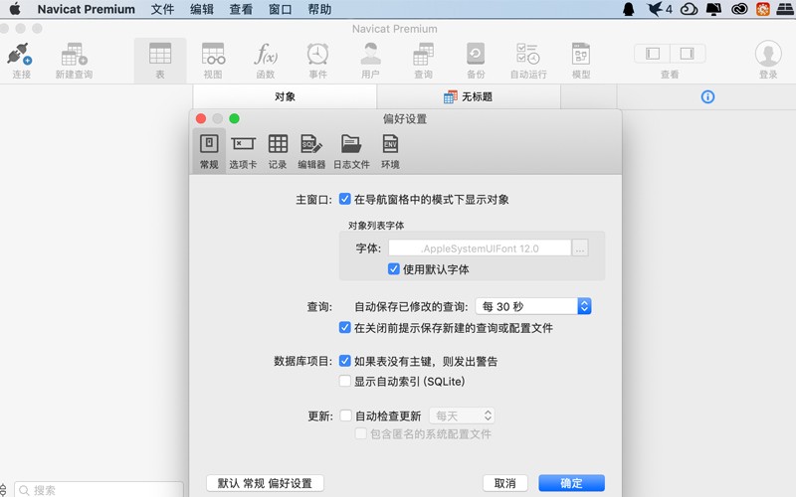
Task: Open the 编辑 menu
Action: [202, 9]
